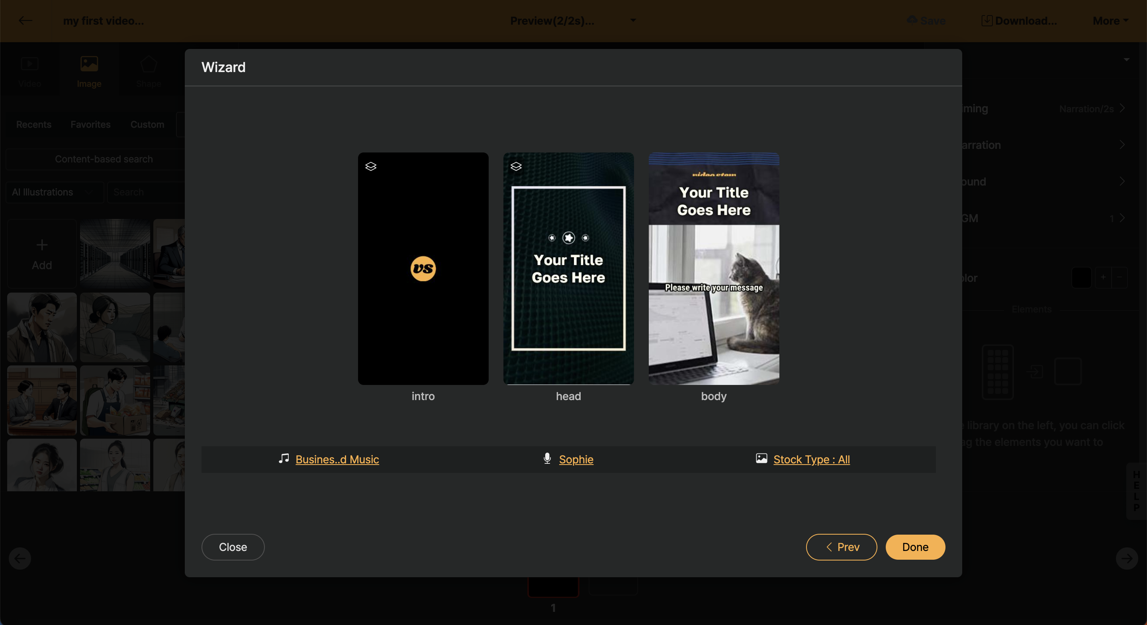Viewport: 1147px width, 625px height.
Task: Click the stock image type icon
Action: pyautogui.click(x=761, y=459)
